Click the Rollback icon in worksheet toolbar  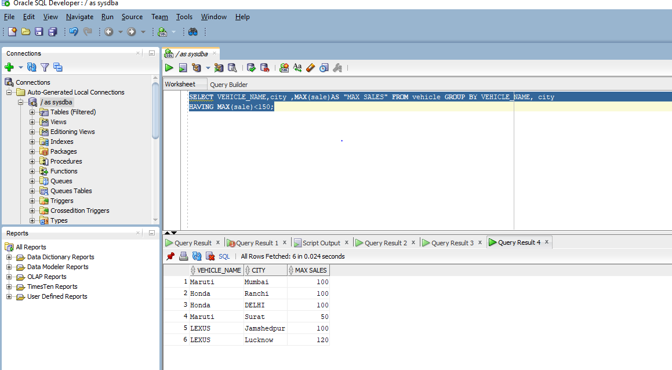pyautogui.click(x=264, y=68)
